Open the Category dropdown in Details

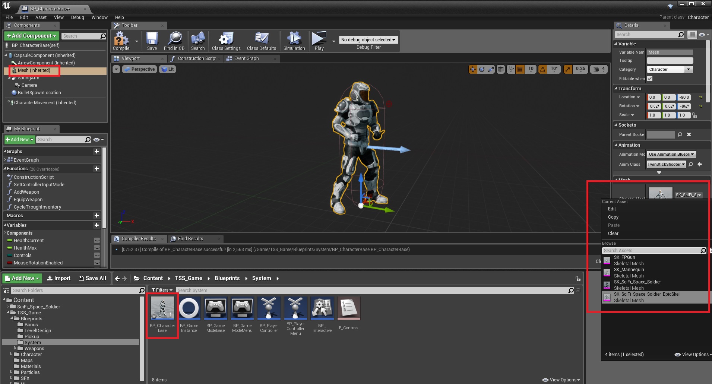coord(670,69)
